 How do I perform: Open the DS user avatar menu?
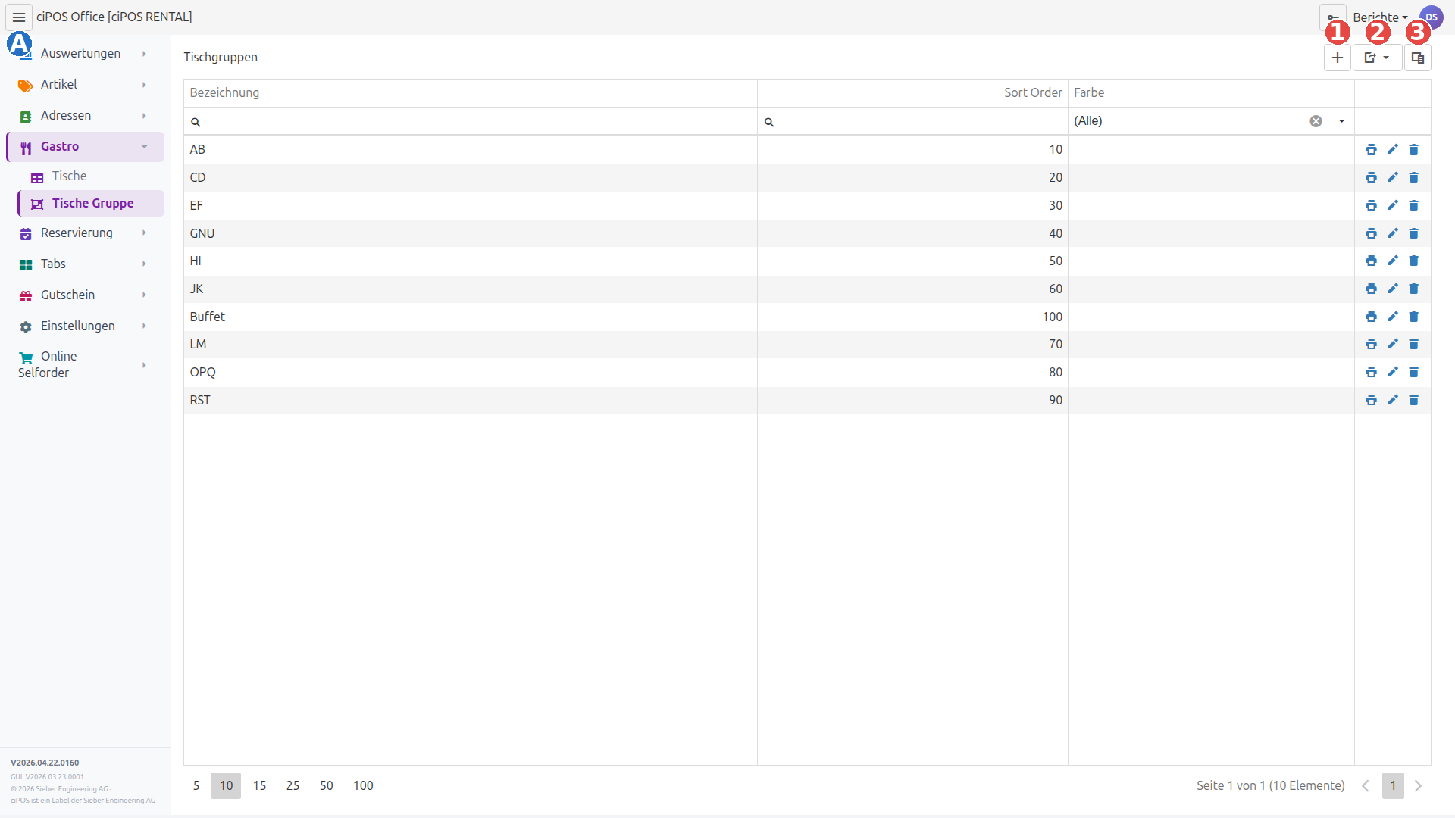[x=1431, y=17]
